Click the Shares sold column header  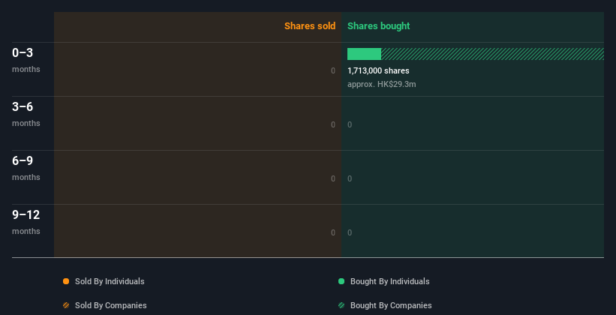[310, 26]
